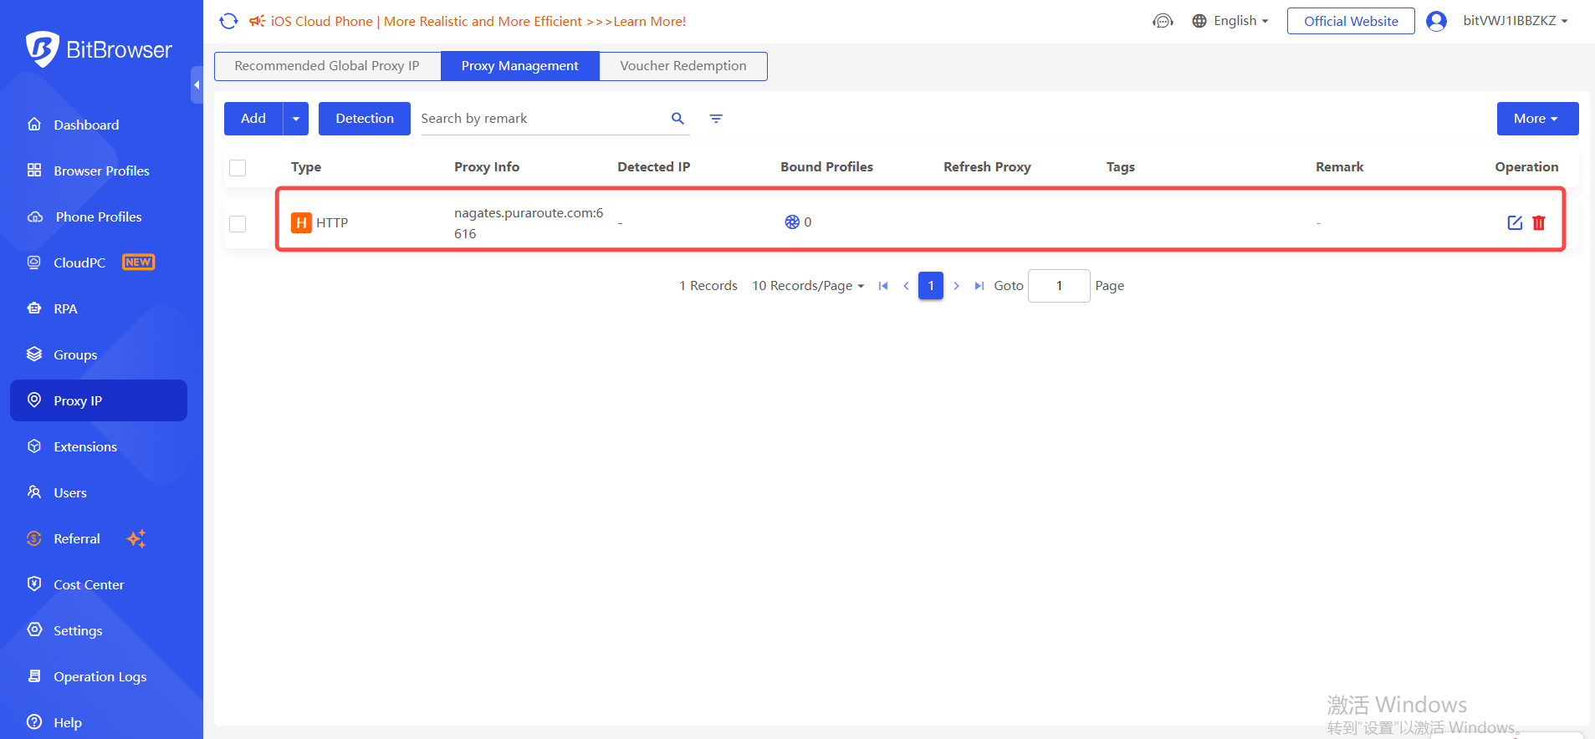Open Groups in the sidebar
This screenshot has width=1595, height=739.
click(x=99, y=354)
